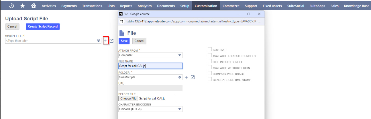Open the Reports menu
Viewport: 371px width, 119px height.
(x=126, y=6)
